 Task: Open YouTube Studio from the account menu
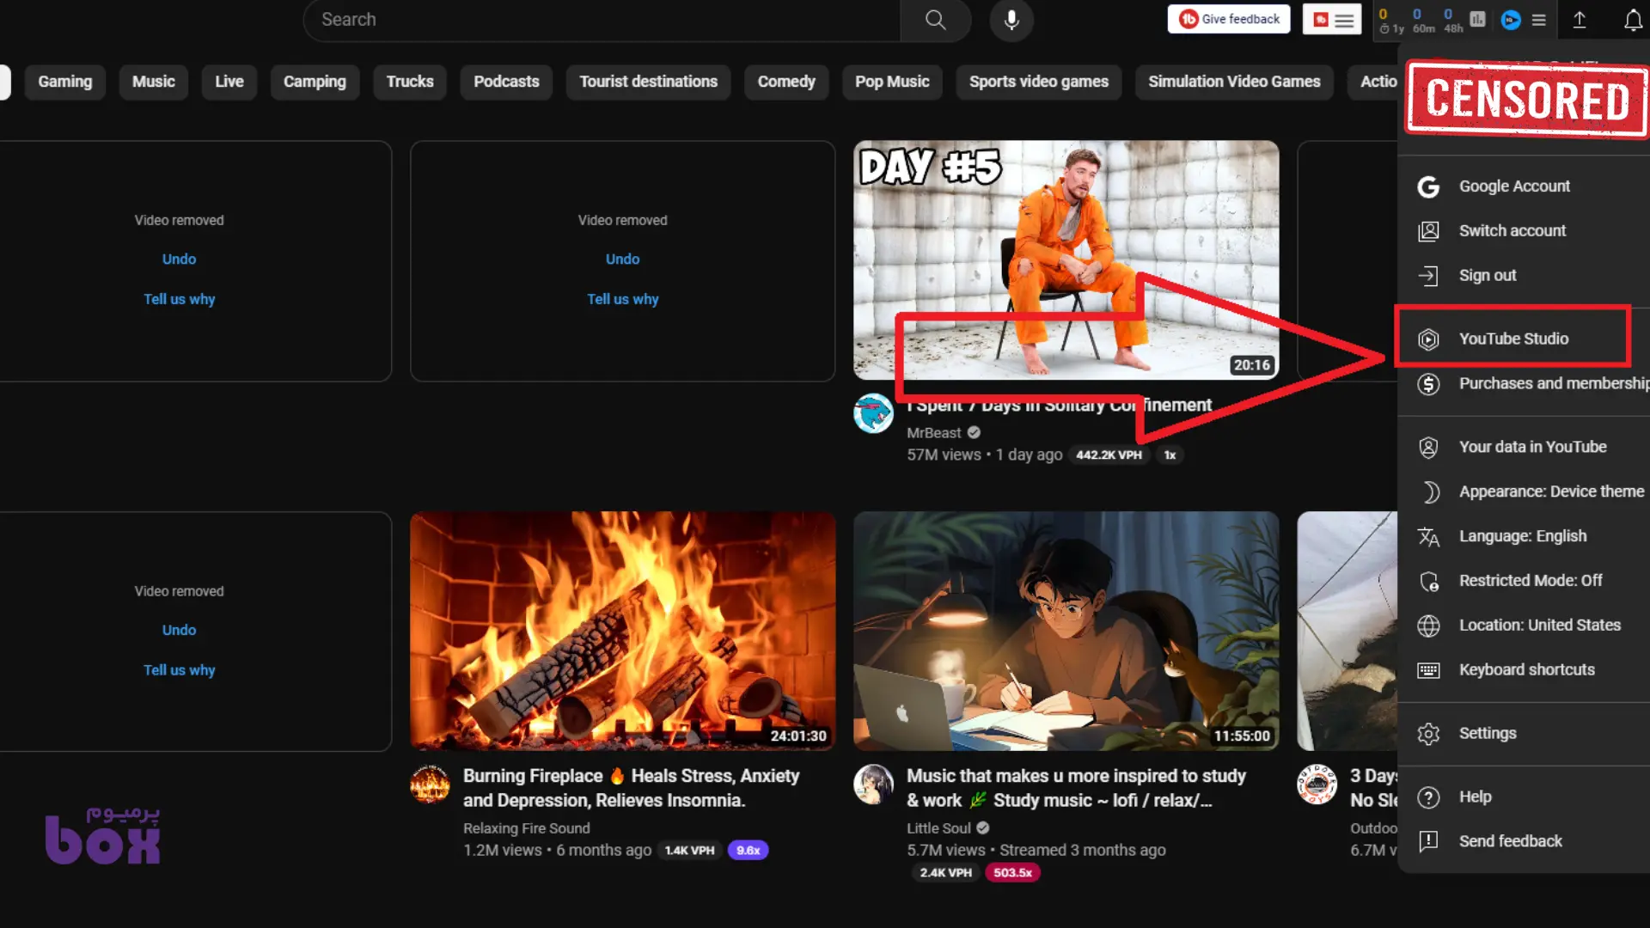point(1512,339)
